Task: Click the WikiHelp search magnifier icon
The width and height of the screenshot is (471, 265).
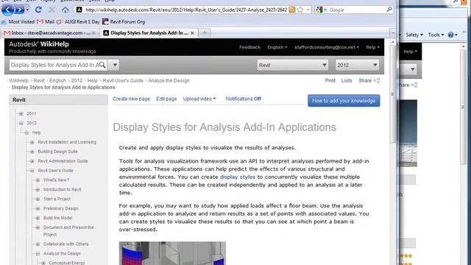Action: pyautogui.click(x=102, y=65)
